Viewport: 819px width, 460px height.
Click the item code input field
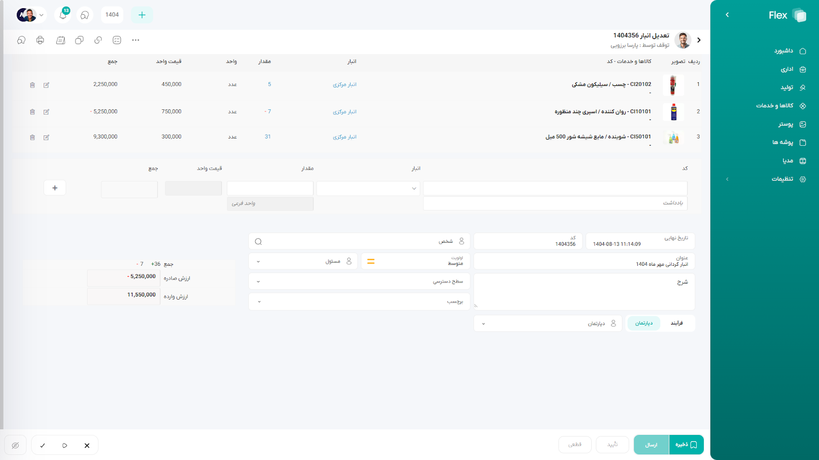pos(555,188)
